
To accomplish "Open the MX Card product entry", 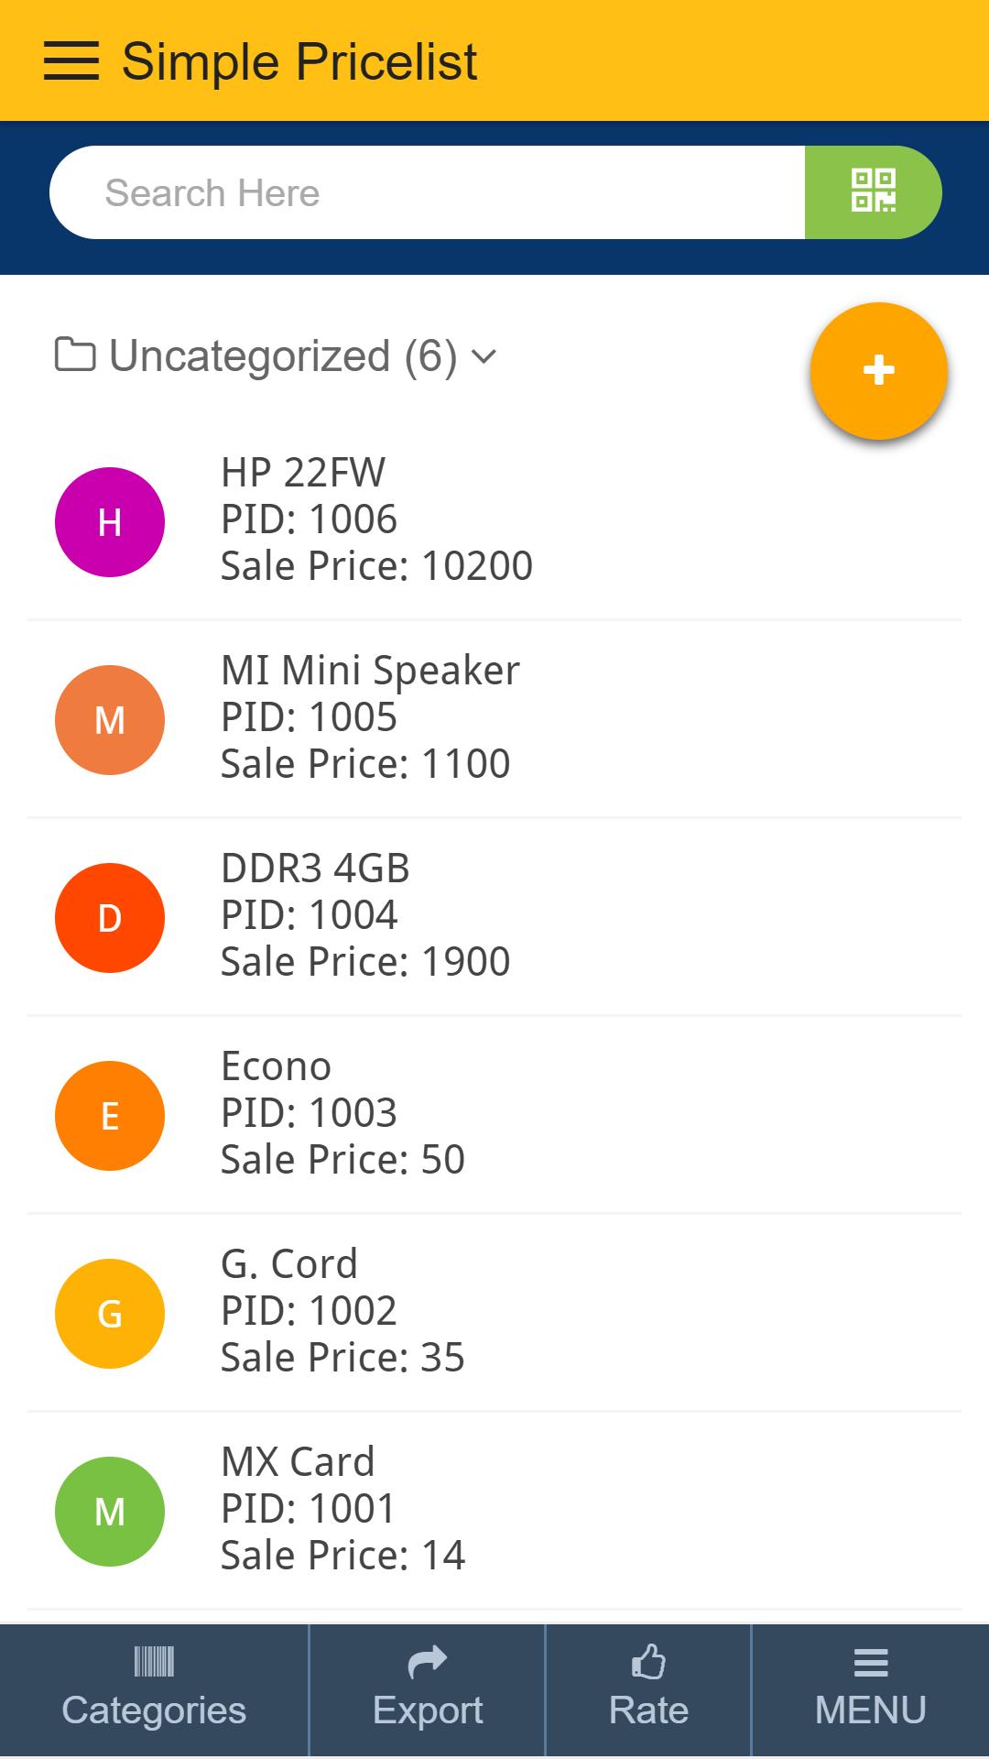I will click(494, 1511).
